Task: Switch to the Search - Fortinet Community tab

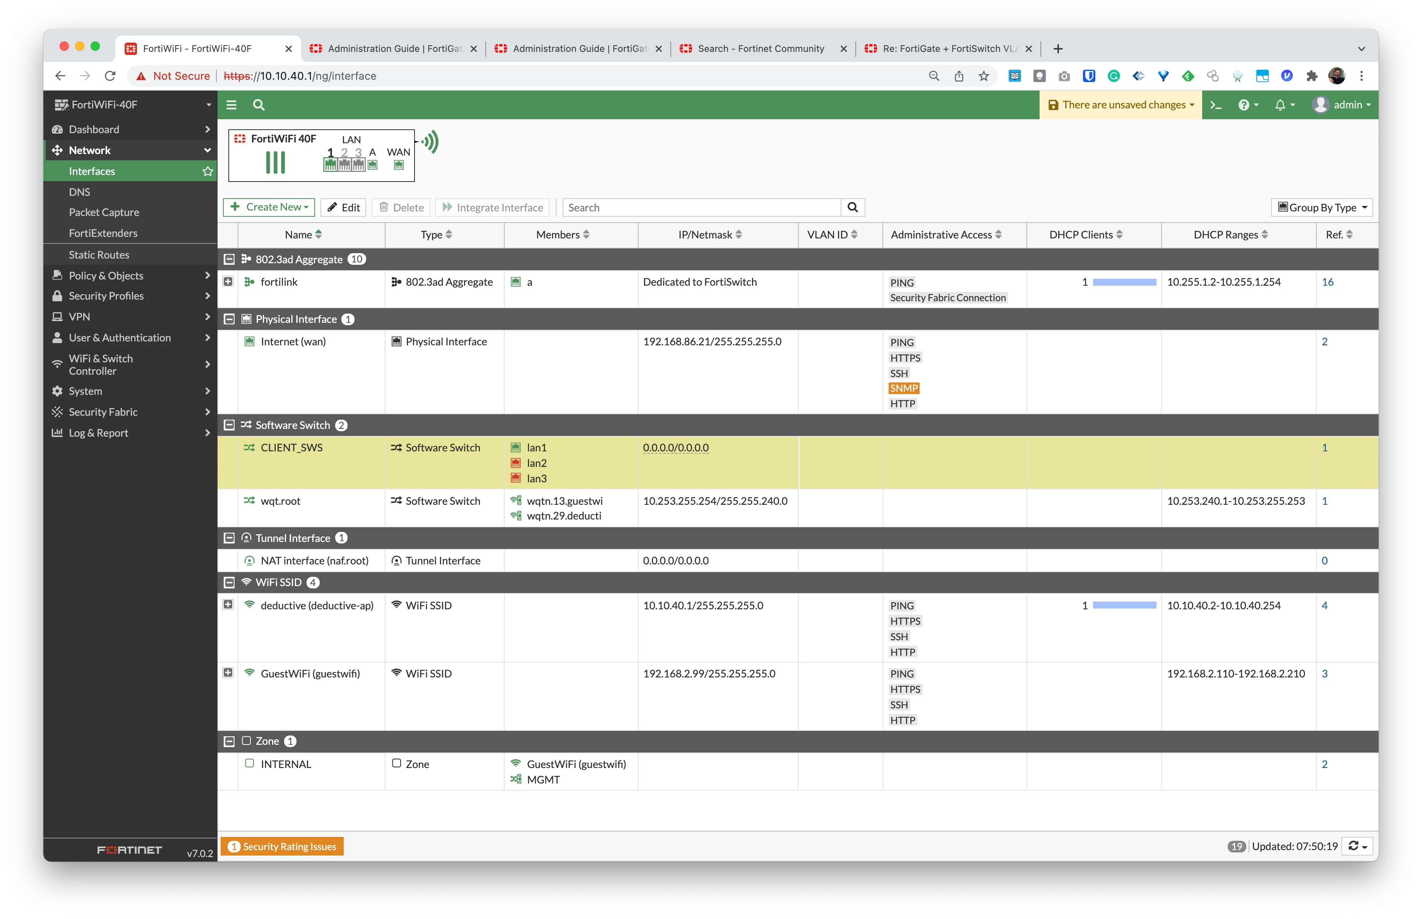Action: click(x=762, y=48)
